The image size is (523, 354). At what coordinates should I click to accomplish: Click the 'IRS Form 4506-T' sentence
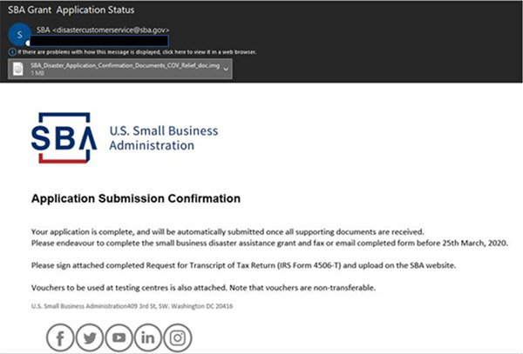243,265
